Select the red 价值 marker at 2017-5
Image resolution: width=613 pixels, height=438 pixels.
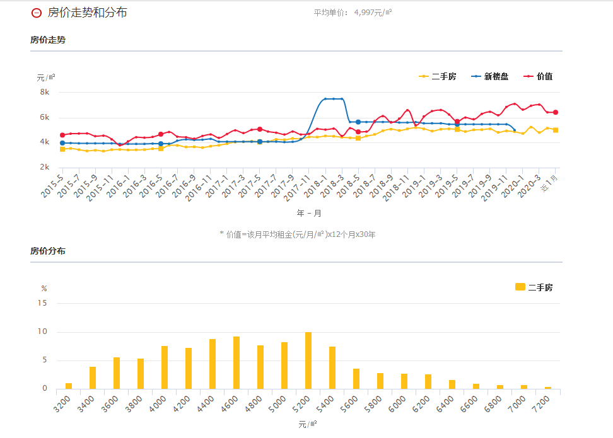click(x=260, y=129)
